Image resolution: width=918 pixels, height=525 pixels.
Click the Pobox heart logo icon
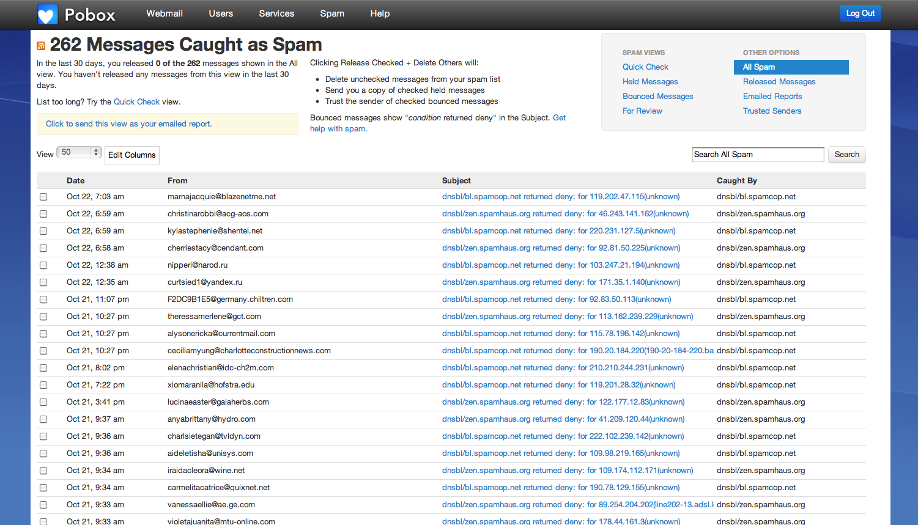48,14
